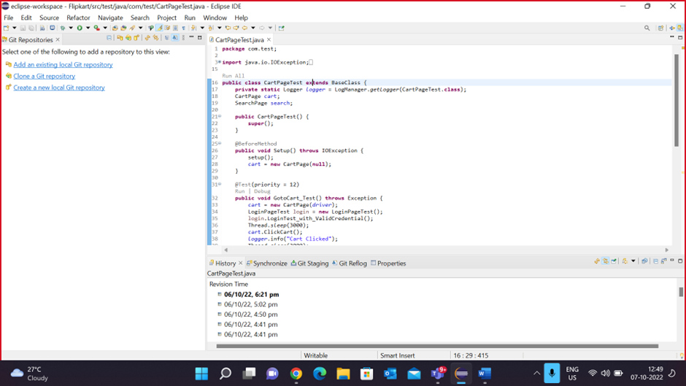Click the Open Perspective icon
The width and height of the screenshot is (686, 386).
coord(660,28)
